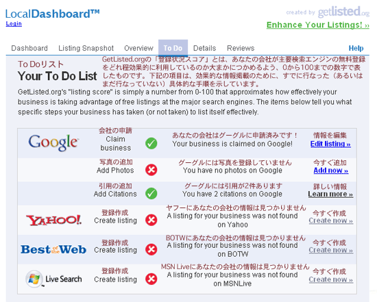
Task: Click green checkmark for Claim business
Action: (x=151, y=143)
